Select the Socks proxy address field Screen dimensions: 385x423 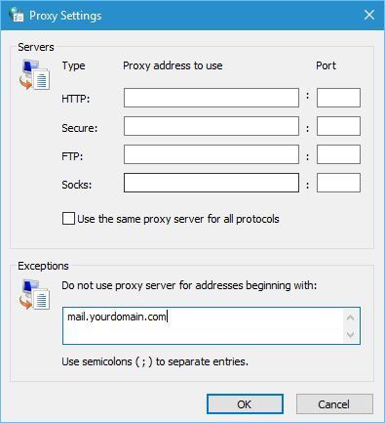pos(212,183)
